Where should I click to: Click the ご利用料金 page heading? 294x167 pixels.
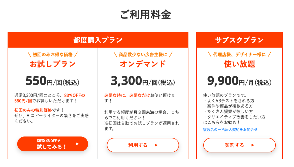click(145, 15)
